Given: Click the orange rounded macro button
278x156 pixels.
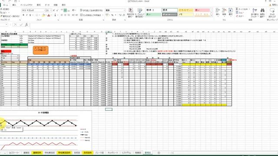Looking at the screenshot, I should (40, 50).
